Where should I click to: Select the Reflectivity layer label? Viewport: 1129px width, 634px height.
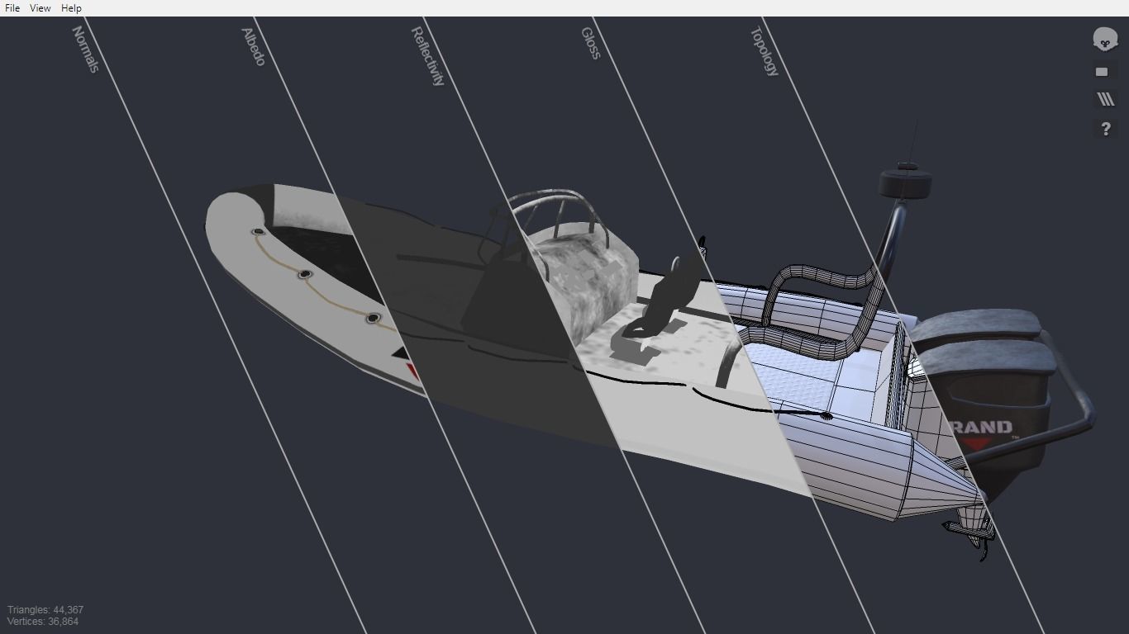point(427,56)
